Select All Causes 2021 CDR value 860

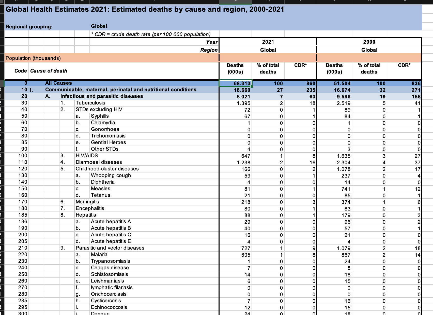[311, 83]
